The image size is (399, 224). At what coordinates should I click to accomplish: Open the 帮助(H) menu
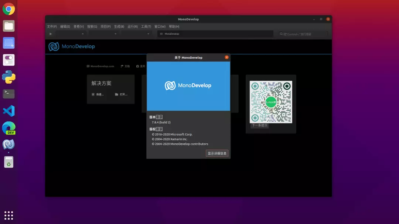(x=174, y=27)
